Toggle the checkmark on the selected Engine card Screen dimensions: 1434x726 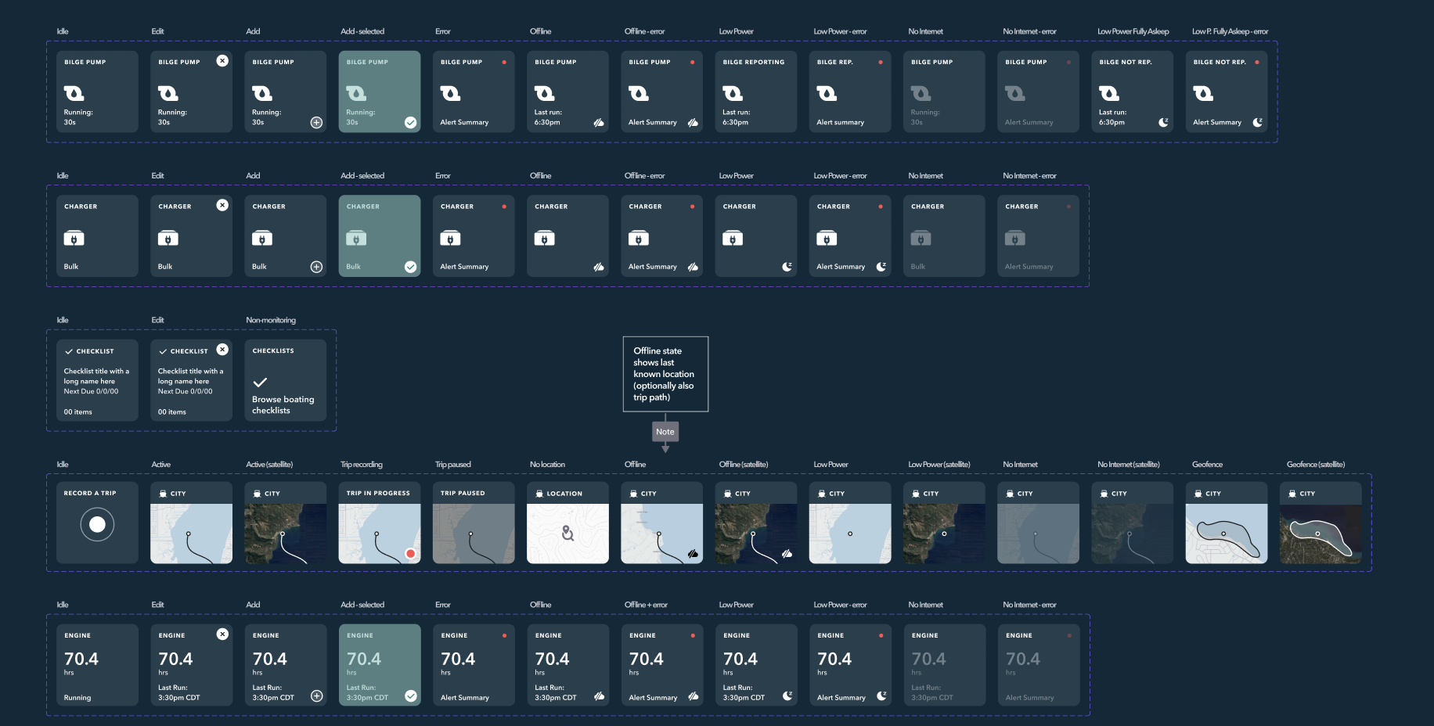[410, 695]
